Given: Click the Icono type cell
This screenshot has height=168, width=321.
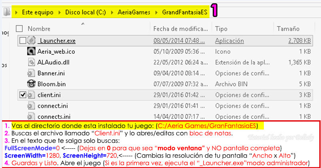Looking at the screenshot, I should click(223, 51).
